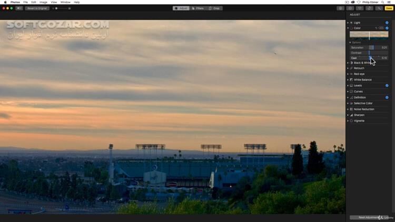Expand the Curves adjustment section
The width and height of the screenshot is (395, 222).
click(x=348, y=92)
